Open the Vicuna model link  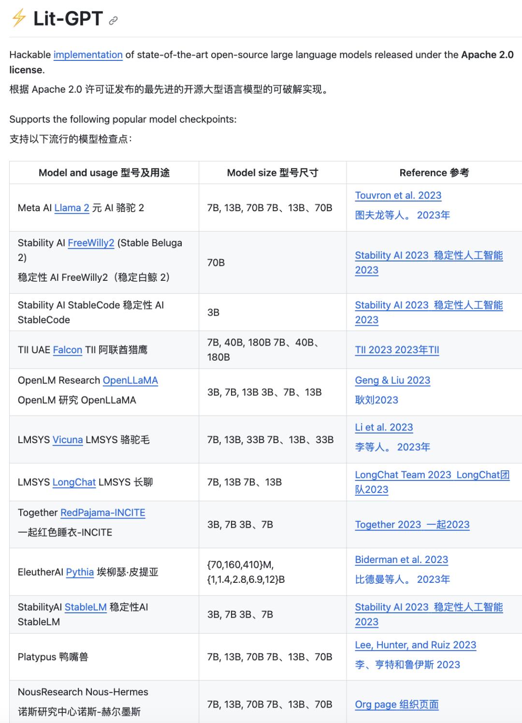[x=68, y=440]
